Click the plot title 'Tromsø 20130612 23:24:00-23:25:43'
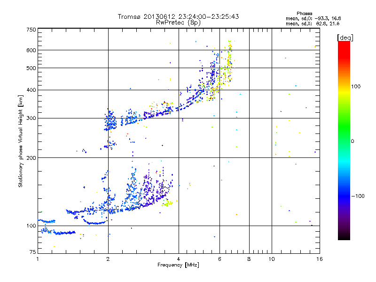 [x=178, y=16]
